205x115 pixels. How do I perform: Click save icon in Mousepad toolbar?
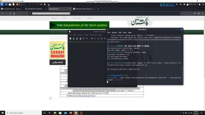pyautogui.click(x=77, y=38)
